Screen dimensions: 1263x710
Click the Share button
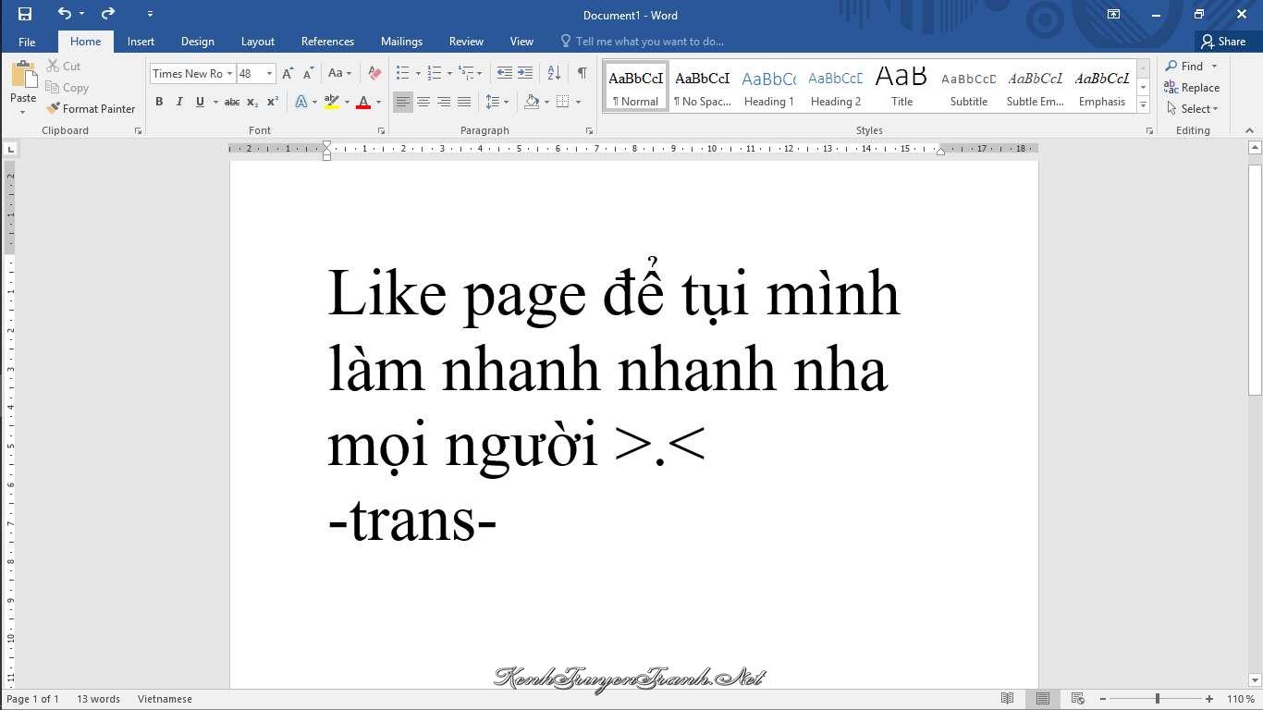[x=1223, y=42]
